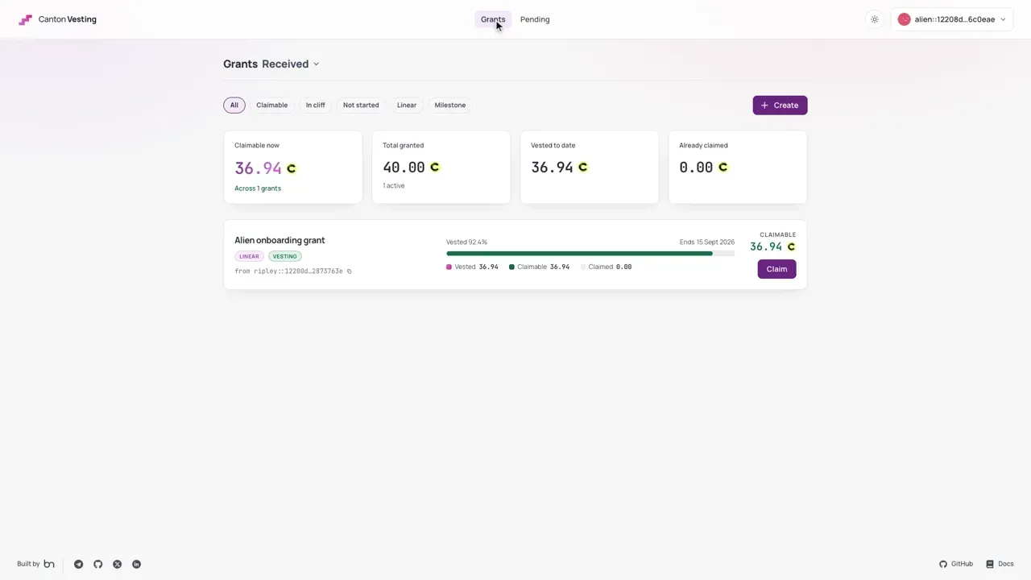The width and height of the screenshot is (1031, 580).
Task: Open the GitHub social icon beside Telegram
Action: (97, 564)
